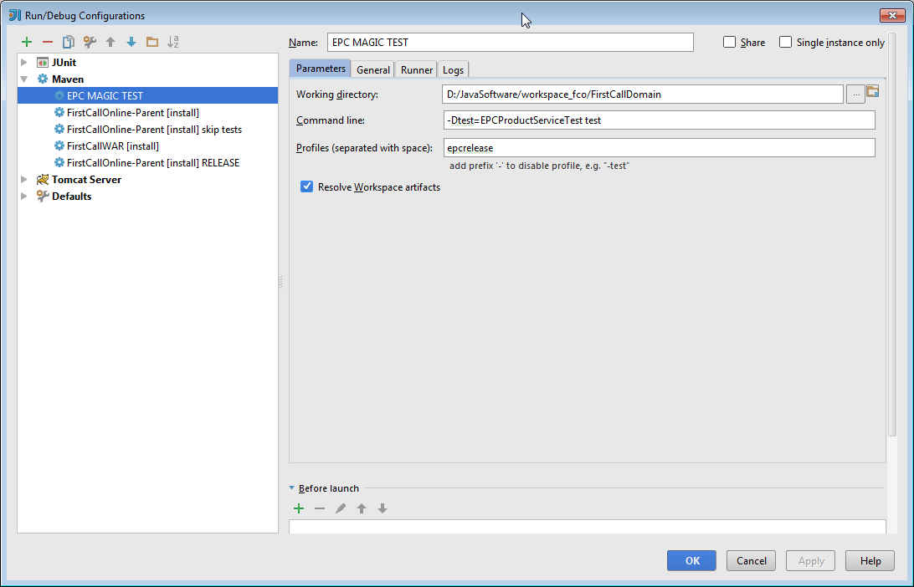Image resolution: width=914 pixels, height=587 pixels.
Task: Expand the Defaults node
Action: tap(23, 196)
